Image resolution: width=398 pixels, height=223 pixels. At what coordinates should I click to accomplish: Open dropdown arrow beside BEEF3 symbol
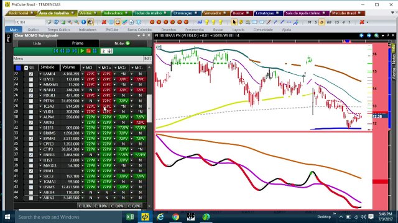(x=40, y=128)
